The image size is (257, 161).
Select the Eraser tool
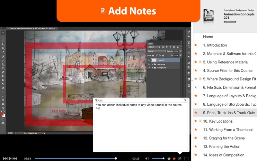pos(3,72)
